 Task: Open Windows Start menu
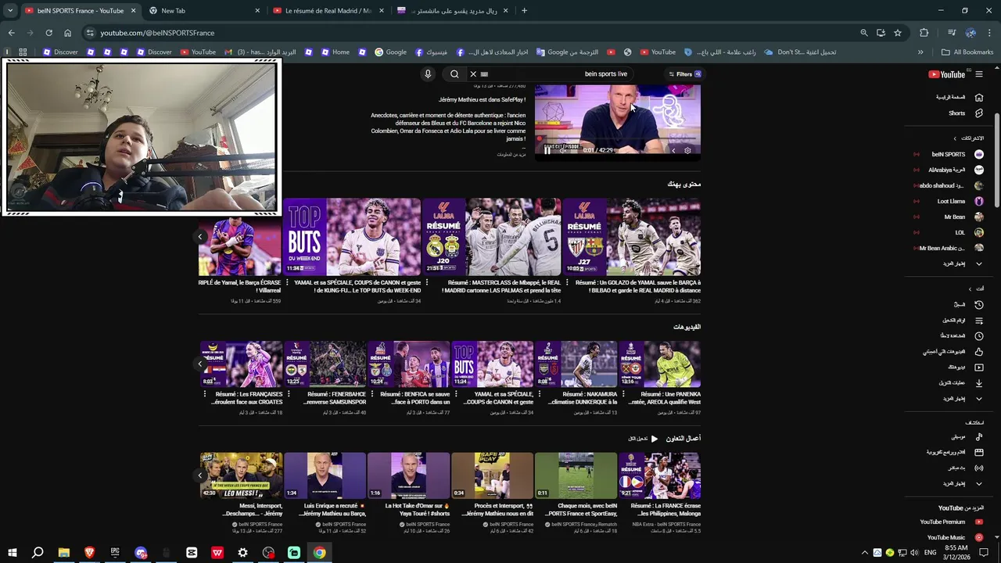tap(12, 553)
